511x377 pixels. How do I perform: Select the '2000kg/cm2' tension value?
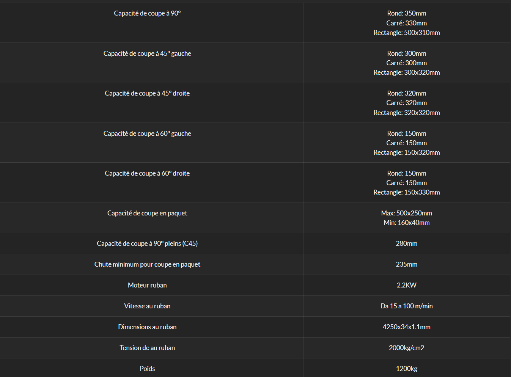pyautogui.click(x=407, y=348)
